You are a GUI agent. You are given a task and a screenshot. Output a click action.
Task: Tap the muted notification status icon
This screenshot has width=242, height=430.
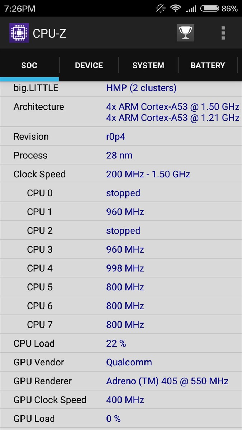160,8
